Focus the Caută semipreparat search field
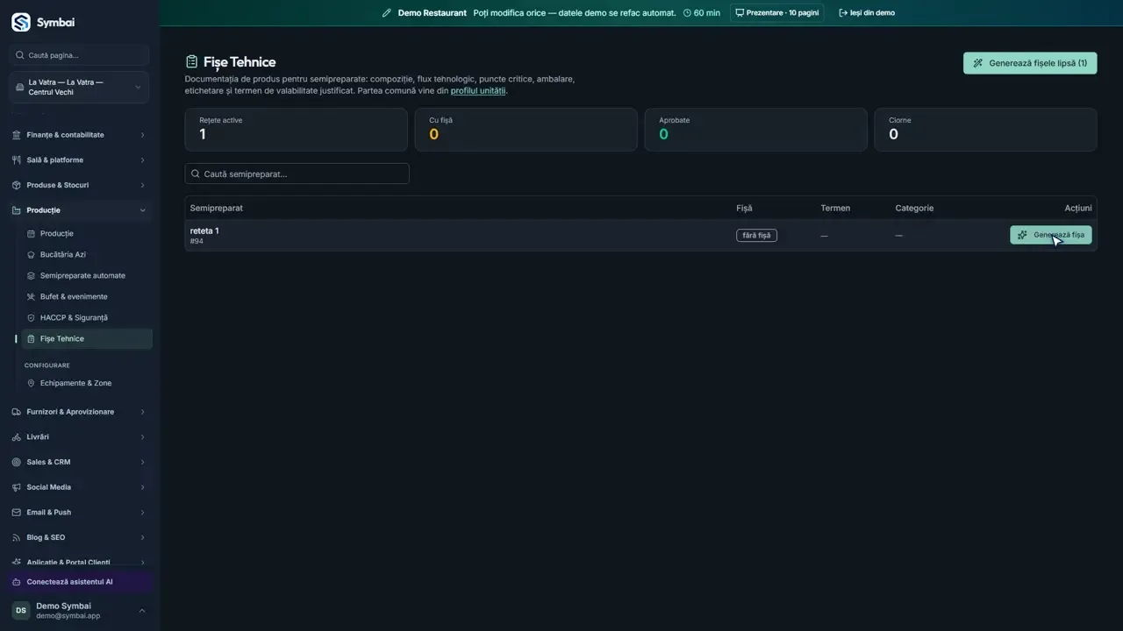Viewport: 1123px width, 631px height. click(x=297, y=174)
